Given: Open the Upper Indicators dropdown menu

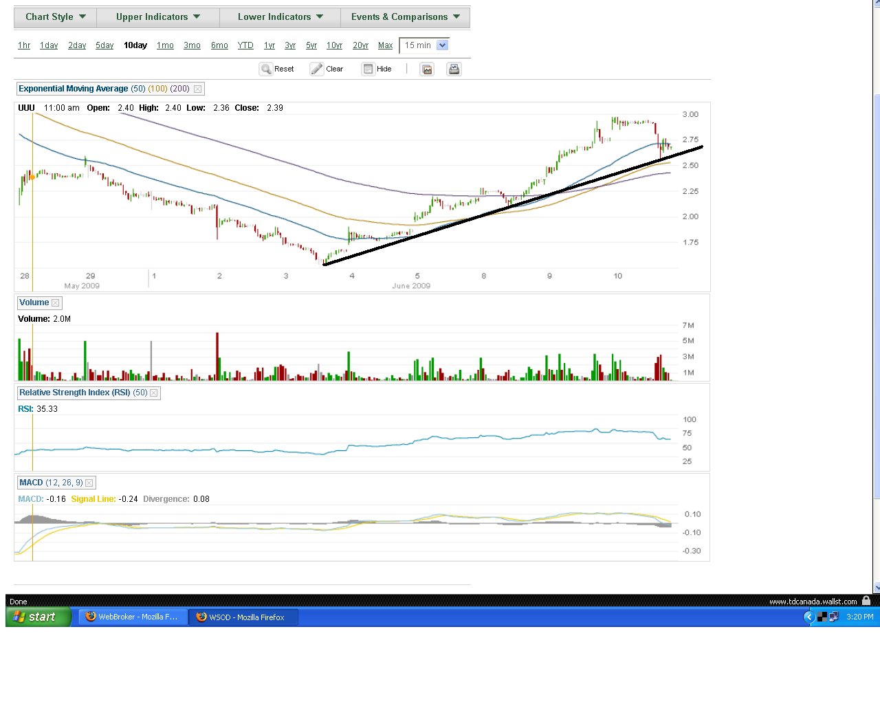Looking at the screenshot, I should coord(158,17).
